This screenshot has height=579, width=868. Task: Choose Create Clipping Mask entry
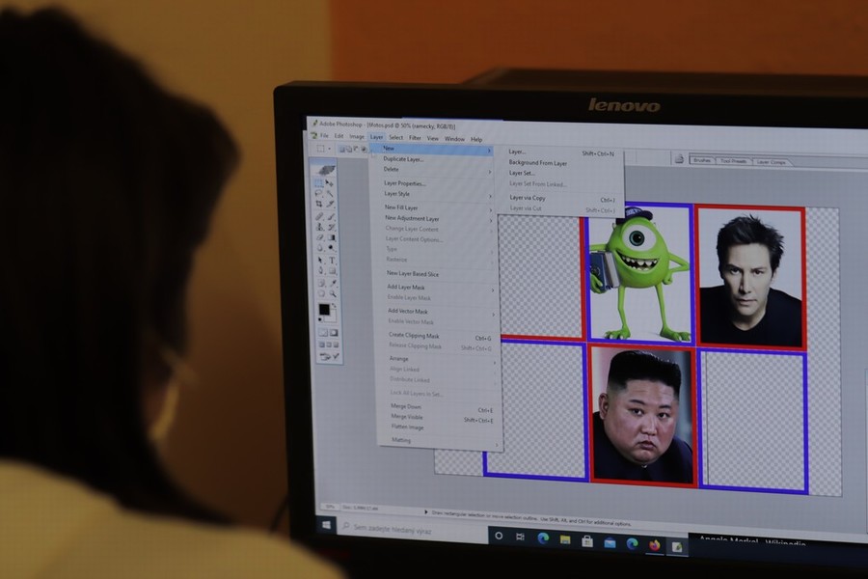(414, 335)
